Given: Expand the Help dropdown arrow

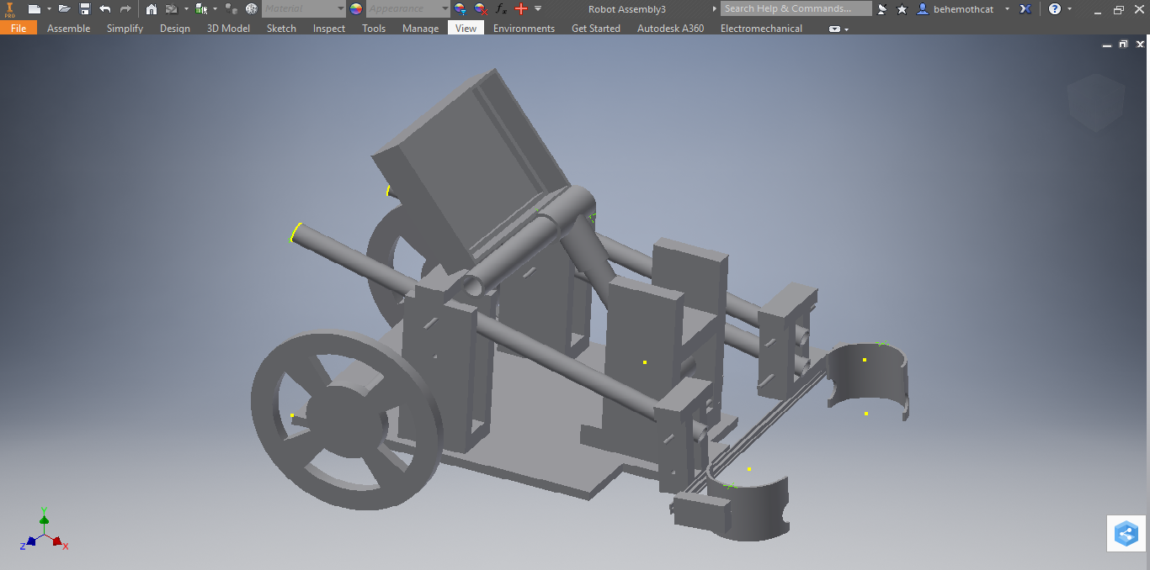Looking at the screenshot, I should point(1070,8).
